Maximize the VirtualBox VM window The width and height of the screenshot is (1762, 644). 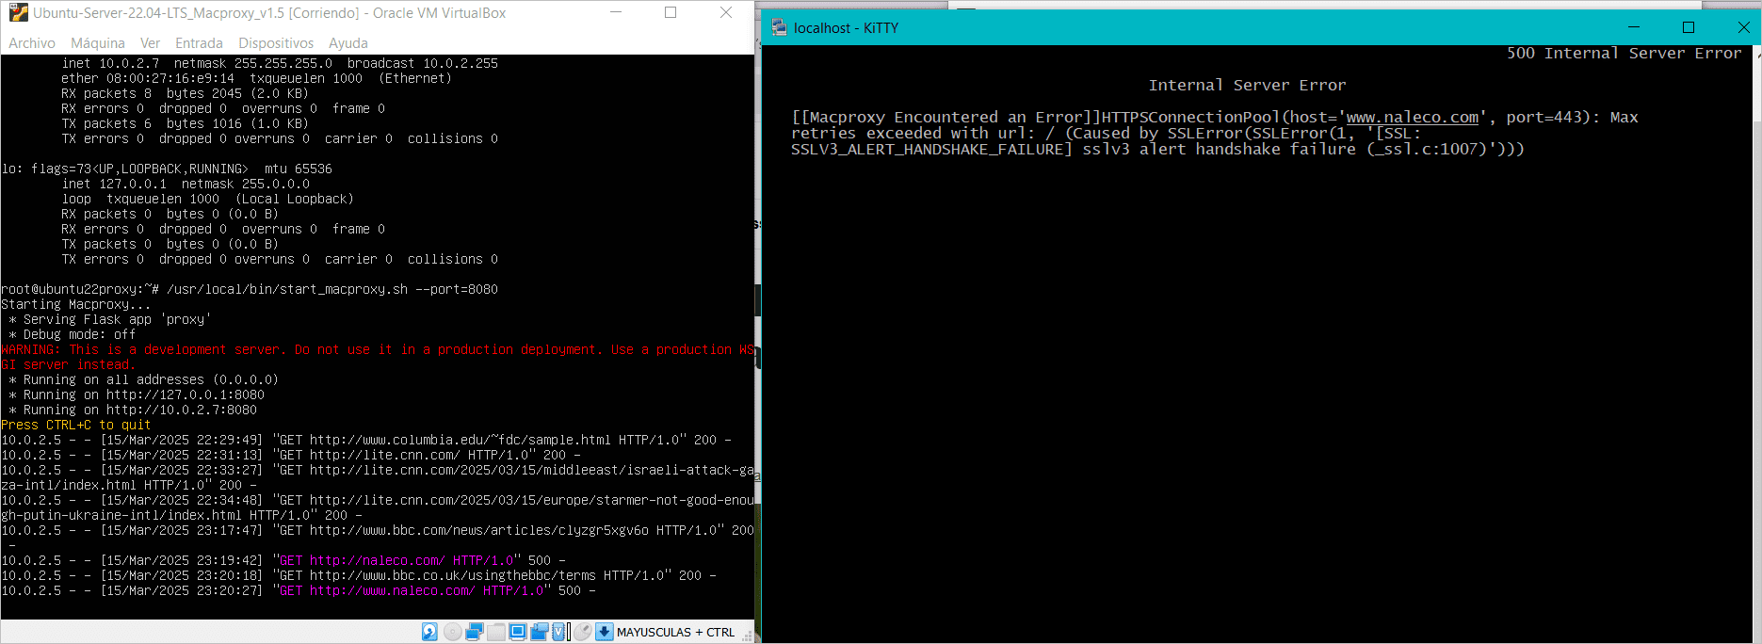[x=671, y=12]
